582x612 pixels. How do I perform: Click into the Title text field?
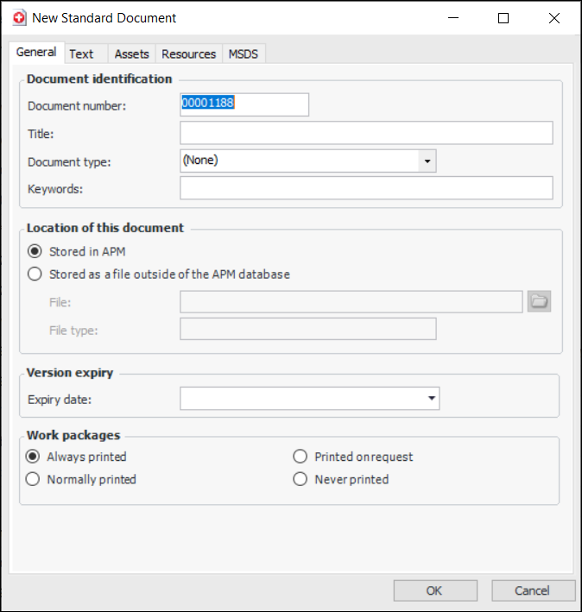click(x=366, y=133)
